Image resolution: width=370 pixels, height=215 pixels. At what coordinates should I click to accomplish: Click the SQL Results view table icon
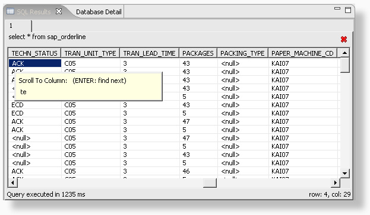pyautogui.click(x=10, y=11)
